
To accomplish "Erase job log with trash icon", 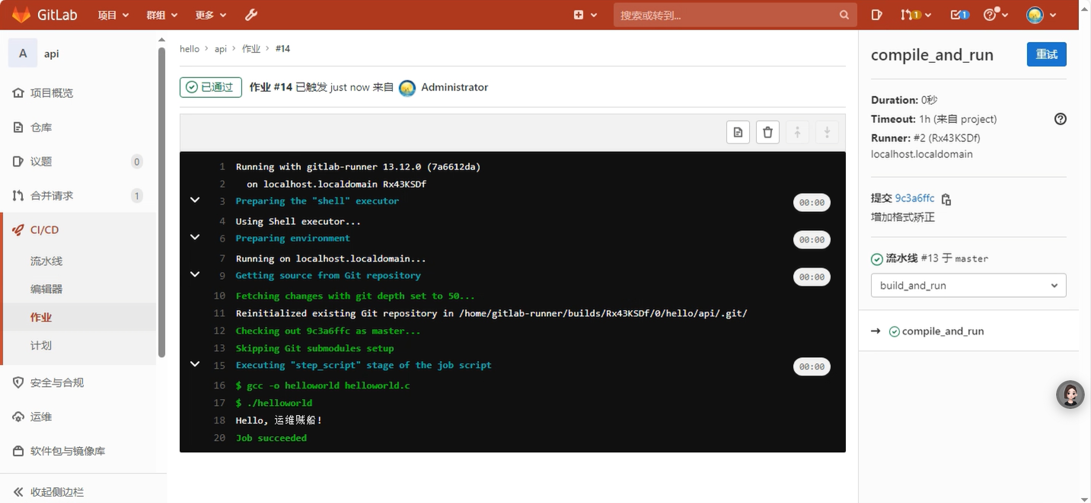I will pos(767,132).
